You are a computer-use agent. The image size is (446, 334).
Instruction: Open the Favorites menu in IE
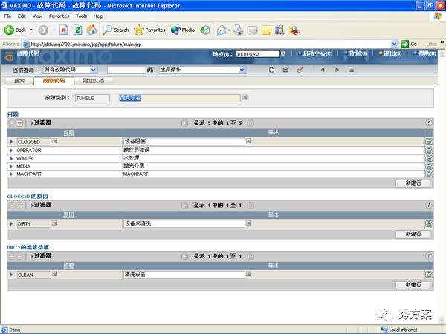coord(58,16)
